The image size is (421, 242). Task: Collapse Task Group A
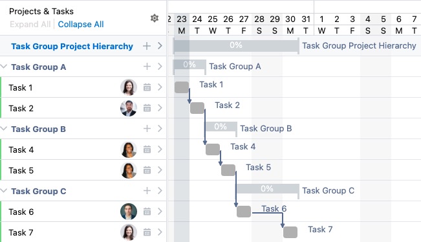(x=4, y=66)
